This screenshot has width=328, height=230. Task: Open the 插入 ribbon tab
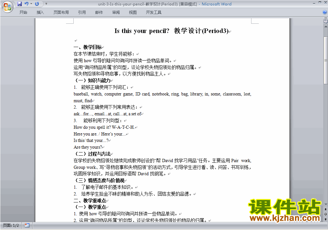tap(40, 12)
